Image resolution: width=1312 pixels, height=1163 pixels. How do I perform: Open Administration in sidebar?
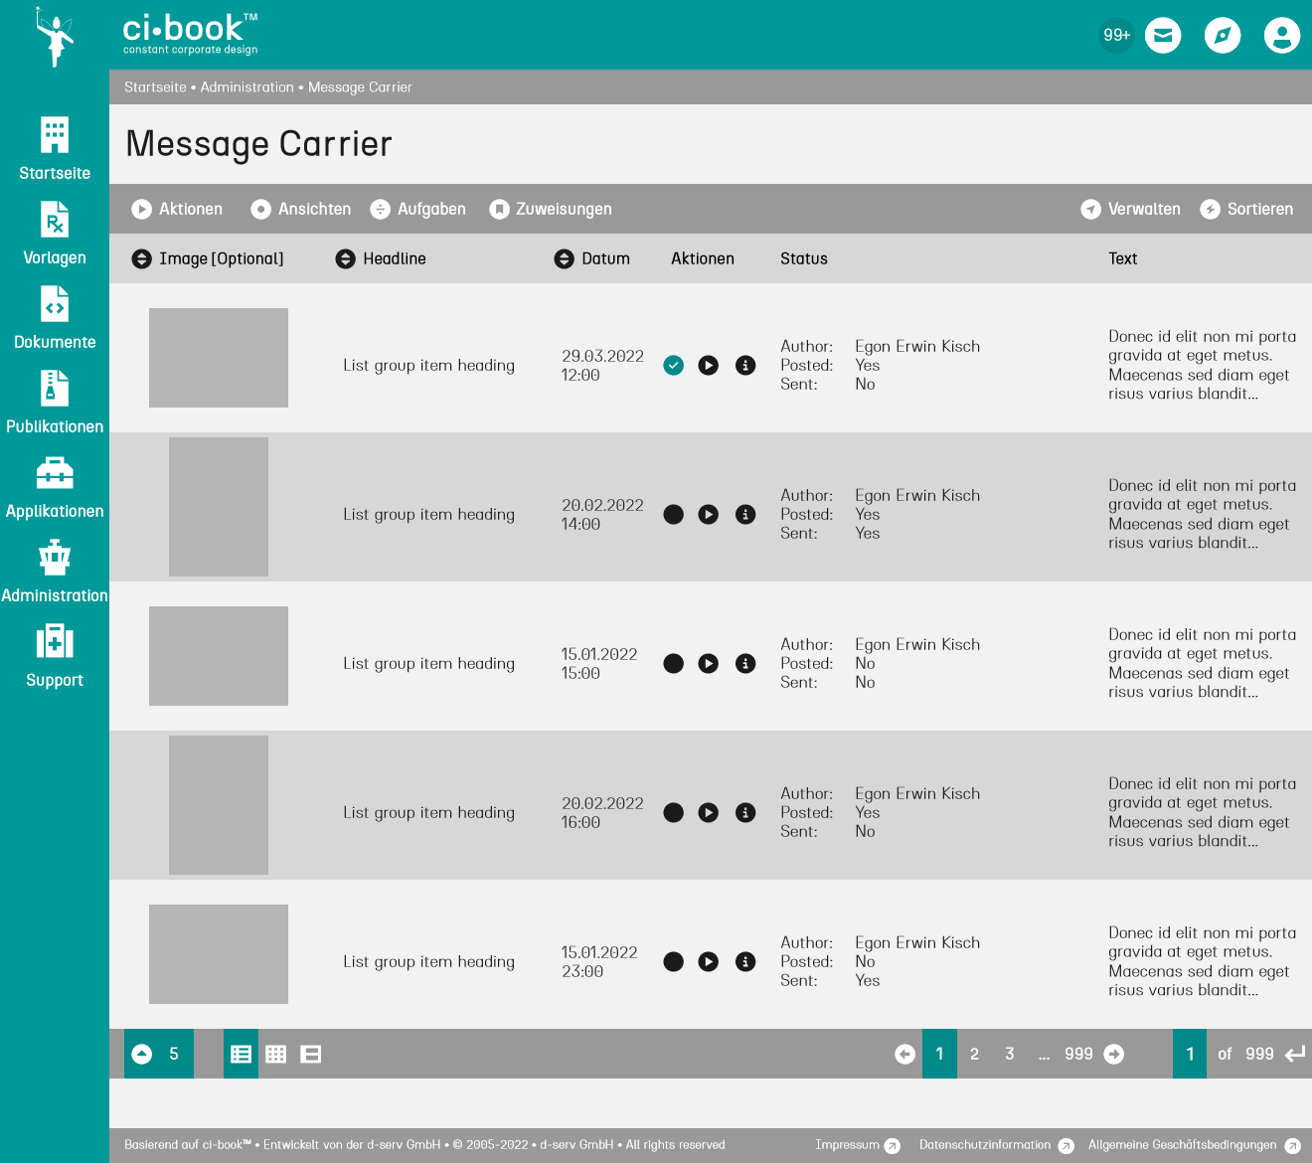pyautogui.click(x=55, y=572)
